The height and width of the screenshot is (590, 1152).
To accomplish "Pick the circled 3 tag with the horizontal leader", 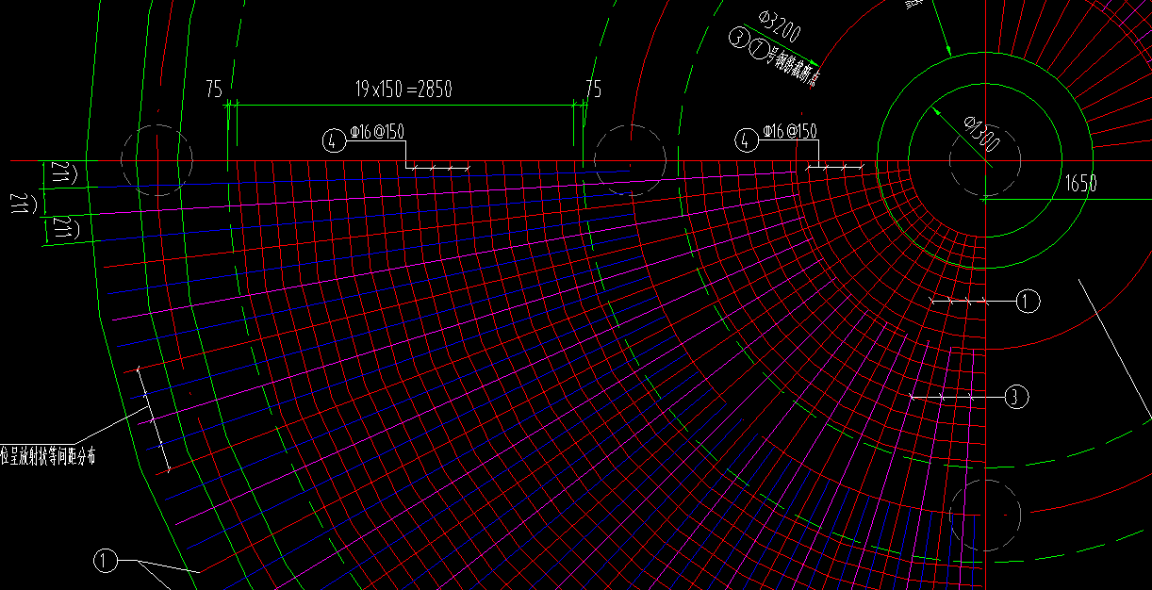I will click(1014, 398).
